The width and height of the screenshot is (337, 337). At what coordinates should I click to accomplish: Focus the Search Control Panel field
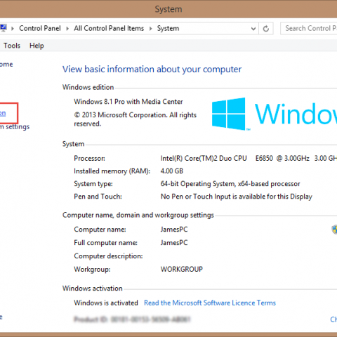tap(309, 28)
